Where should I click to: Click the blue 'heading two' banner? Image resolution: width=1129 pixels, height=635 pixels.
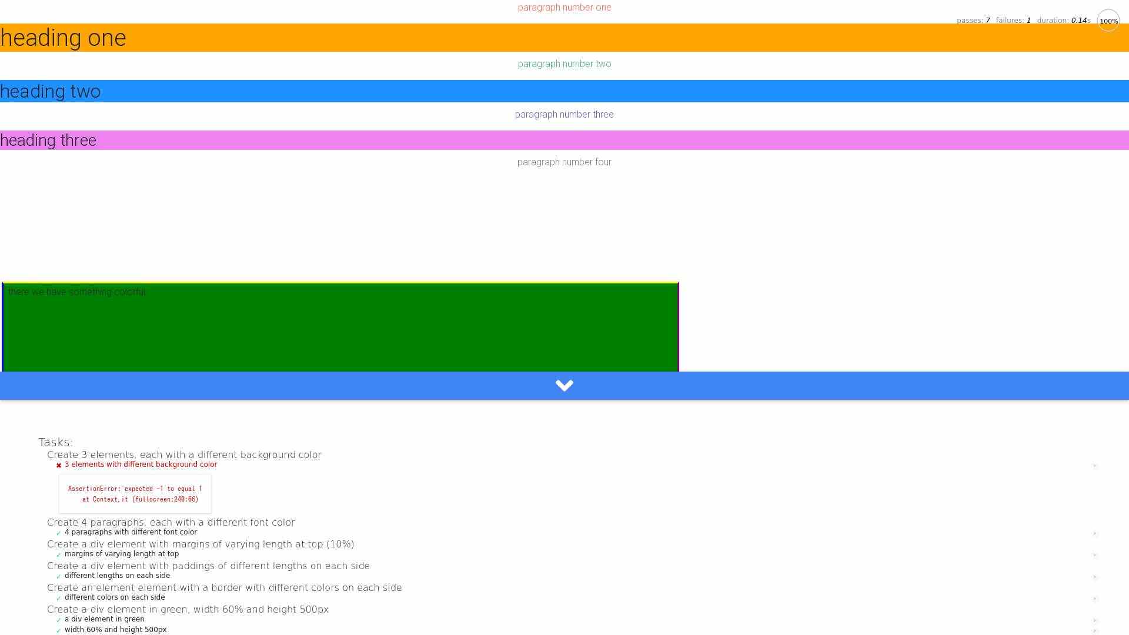coord(564,91)
